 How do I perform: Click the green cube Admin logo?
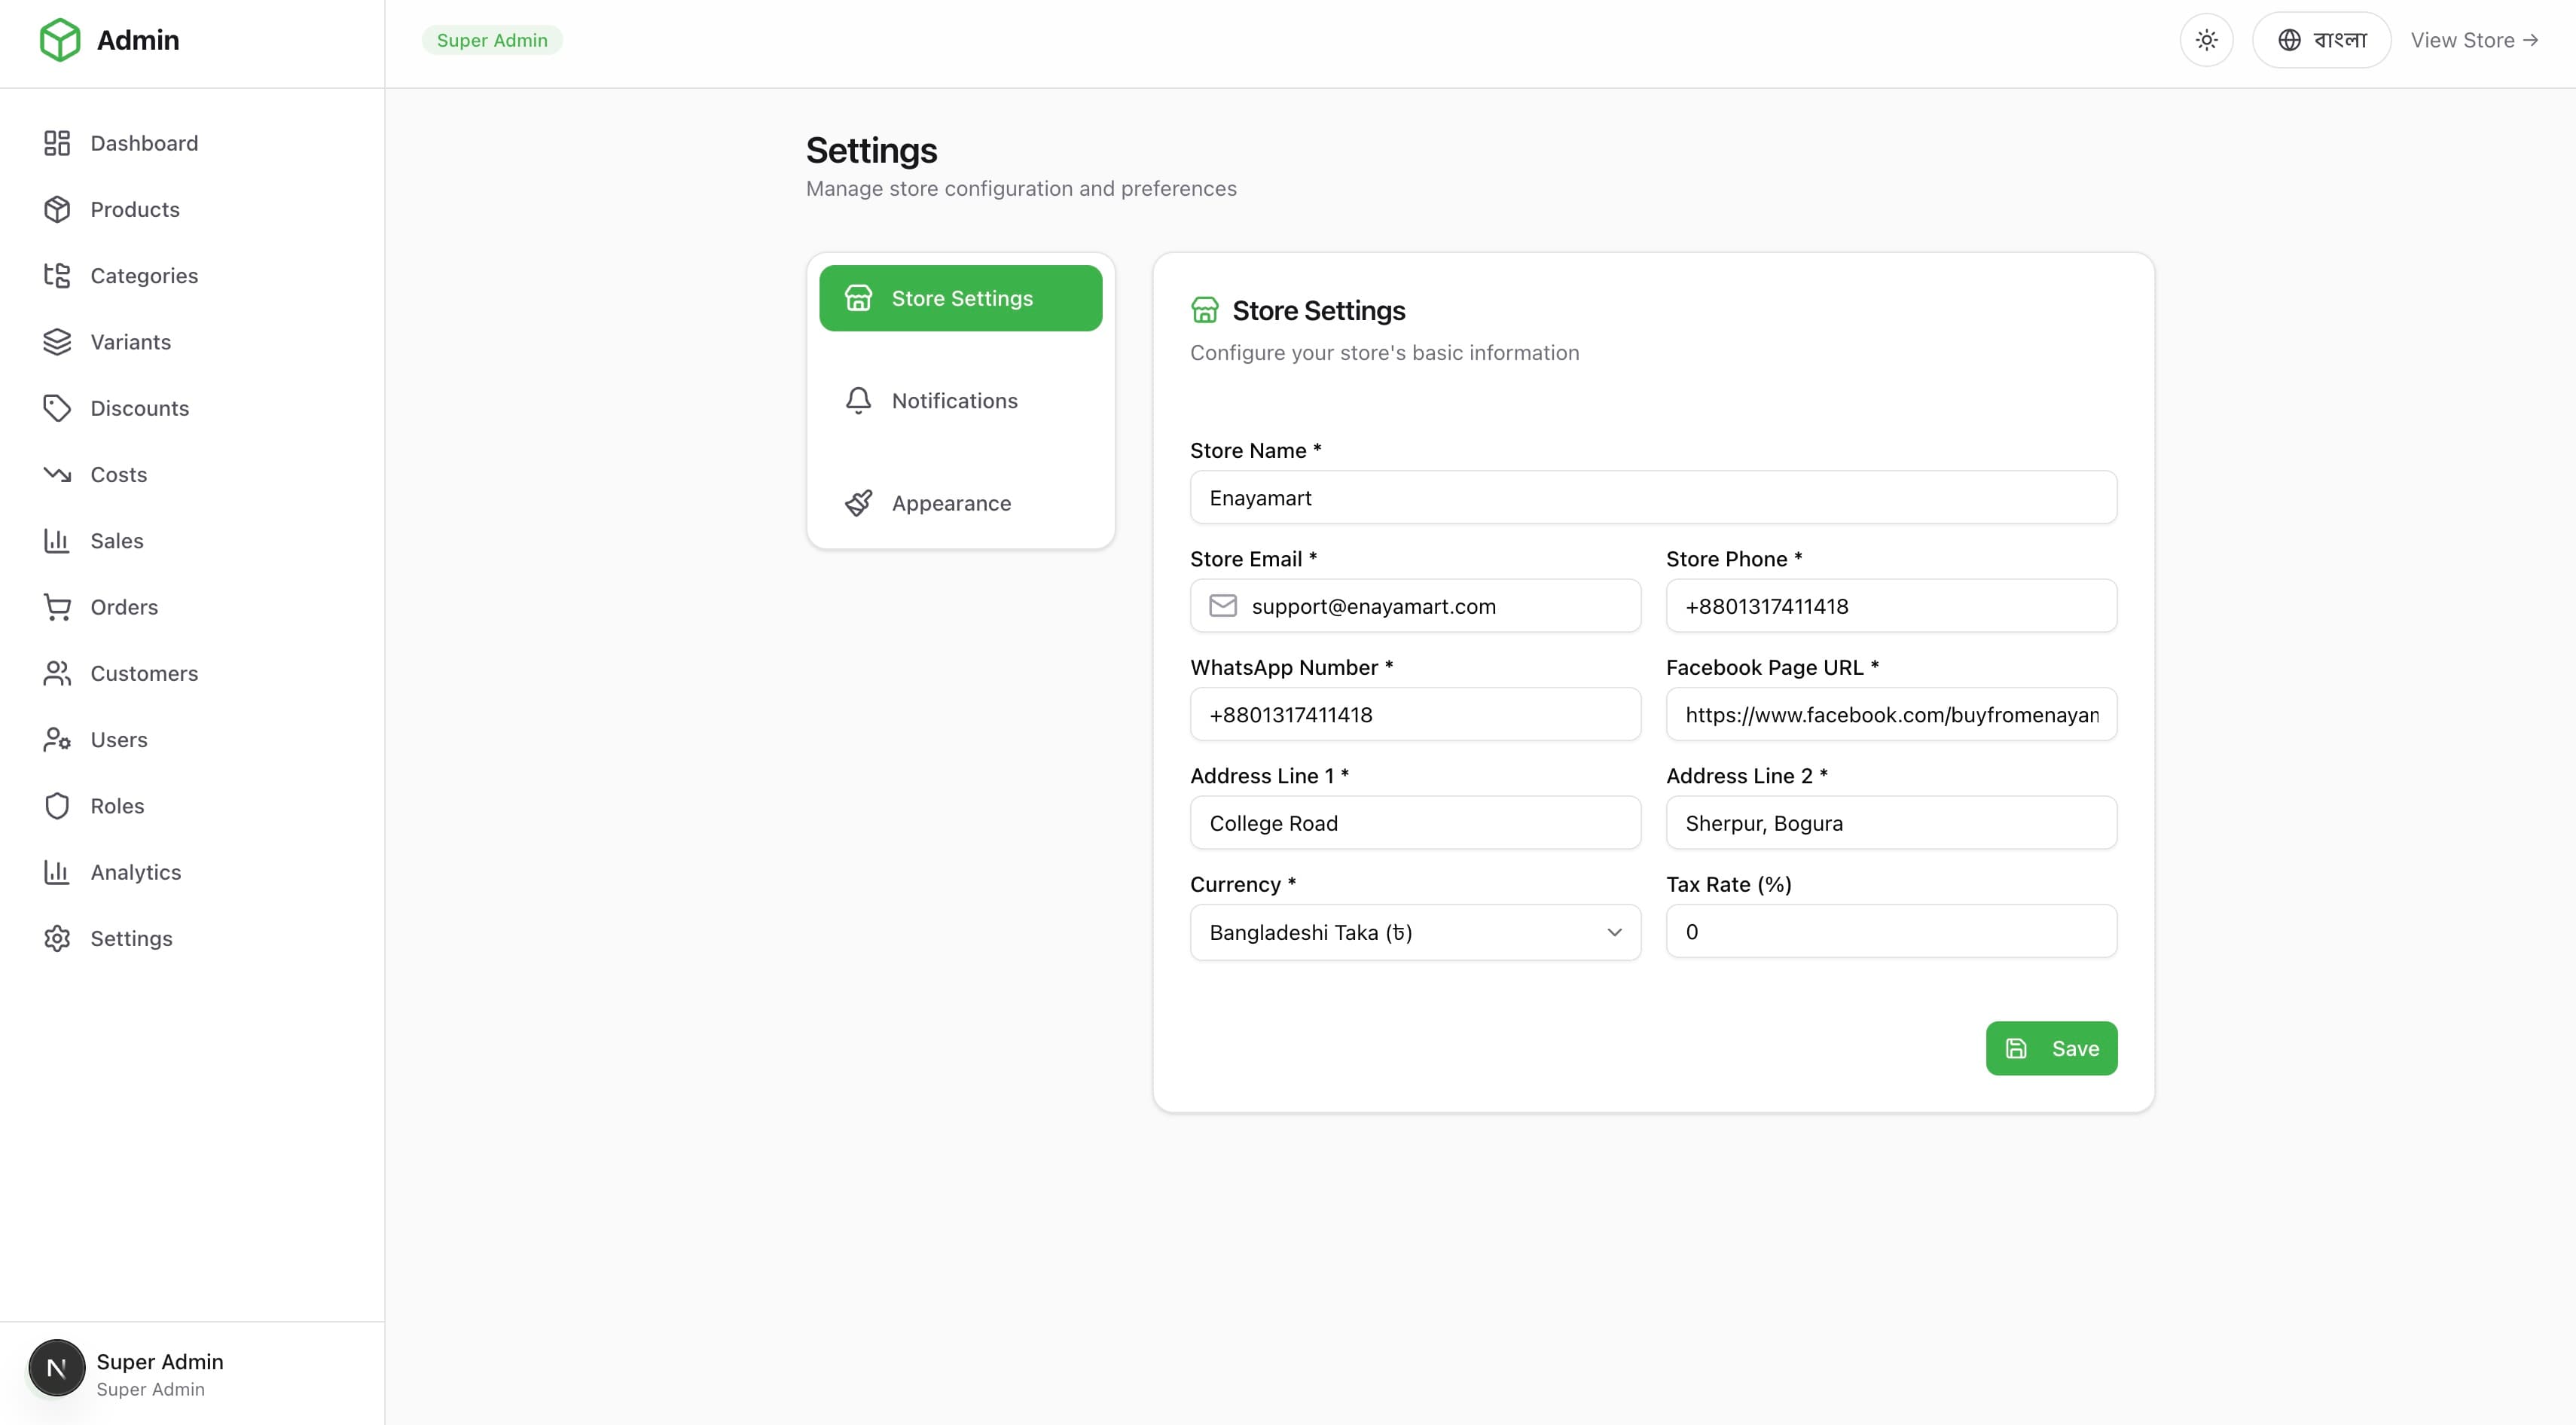tap(60, 40)
